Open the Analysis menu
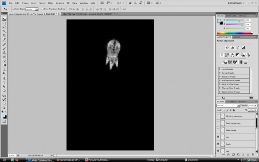 (60, 3)
